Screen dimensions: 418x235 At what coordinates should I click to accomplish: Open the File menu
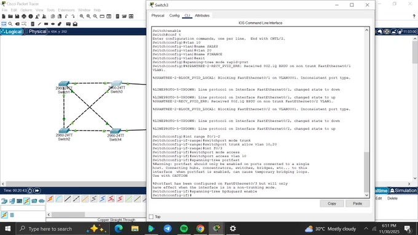(x=4, y=10)
